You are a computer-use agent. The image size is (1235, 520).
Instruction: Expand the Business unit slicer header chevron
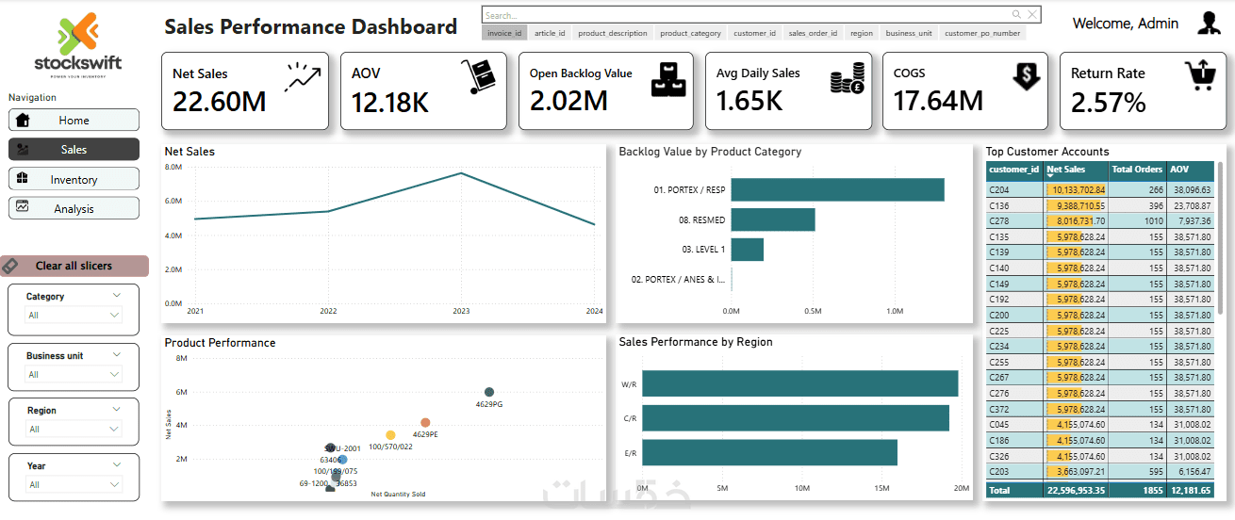pyautogui.click(x=116, y=355)
